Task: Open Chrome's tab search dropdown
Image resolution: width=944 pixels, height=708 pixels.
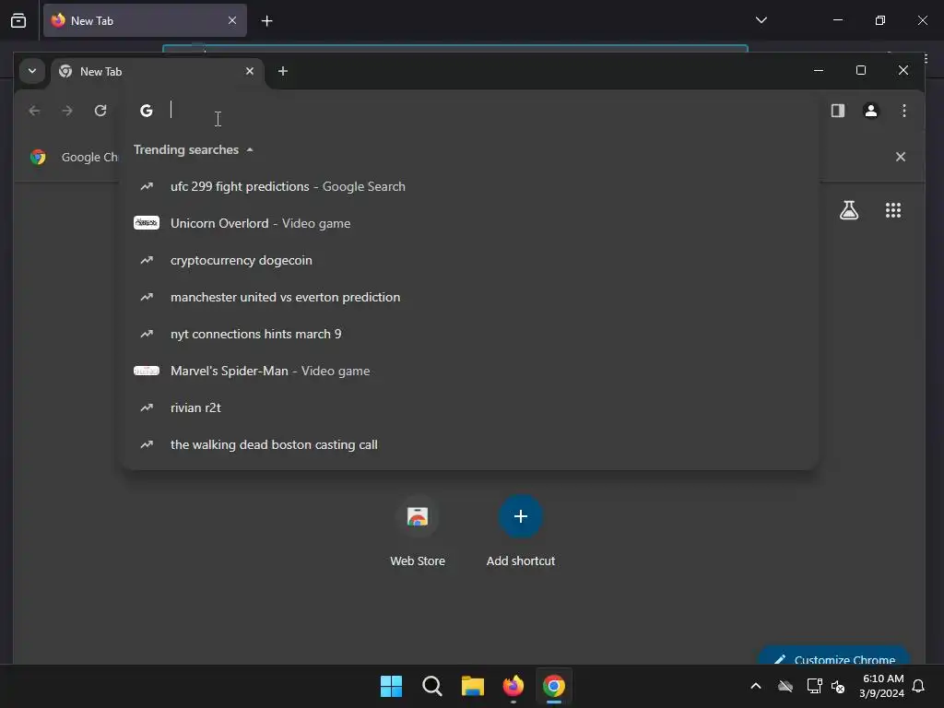Action: click(32, 71)
